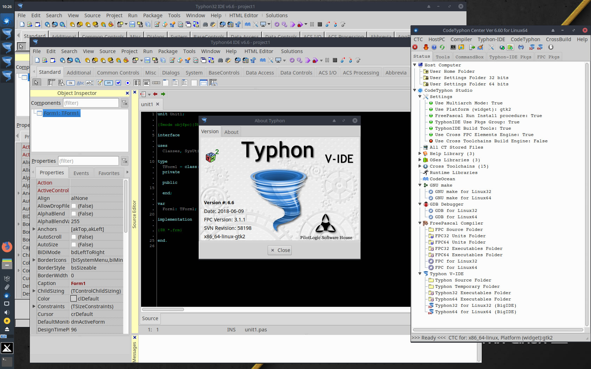
Task: Open the terminal icon in CodeTyphon Center
Action: pyautogui.click(x=453, y=47)
